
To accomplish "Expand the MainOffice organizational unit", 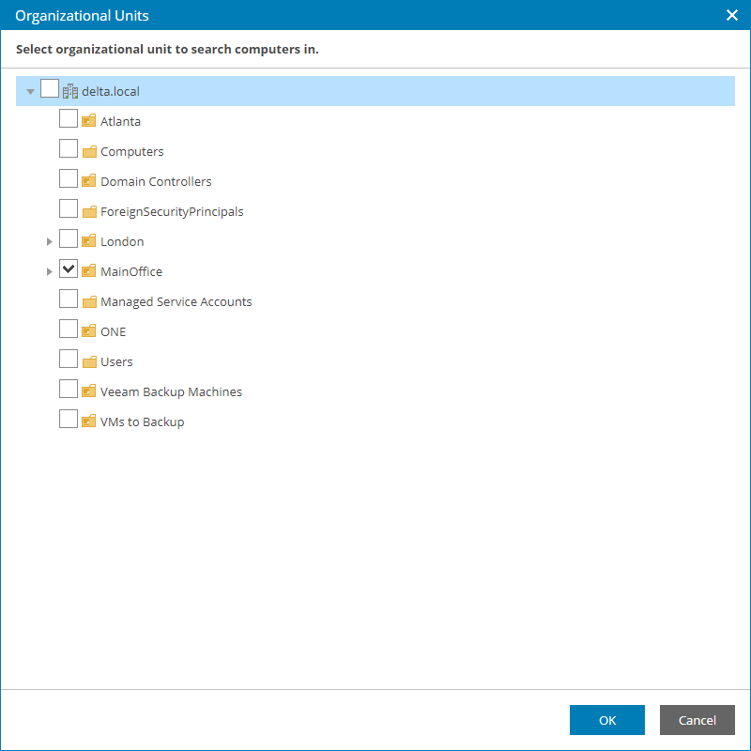I will tap(50, 270).
